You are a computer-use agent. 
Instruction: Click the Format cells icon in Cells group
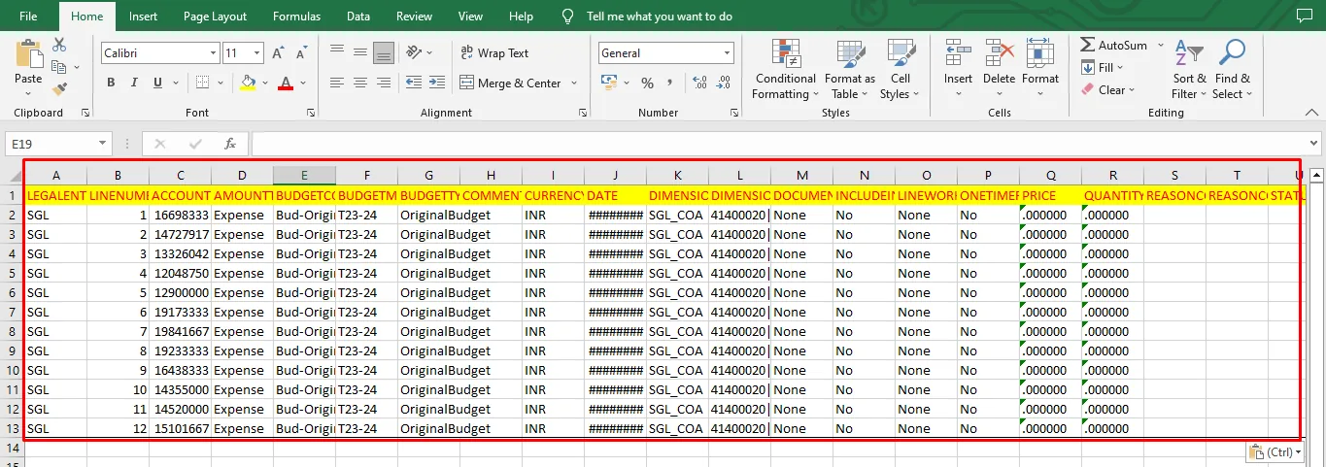1039,54
